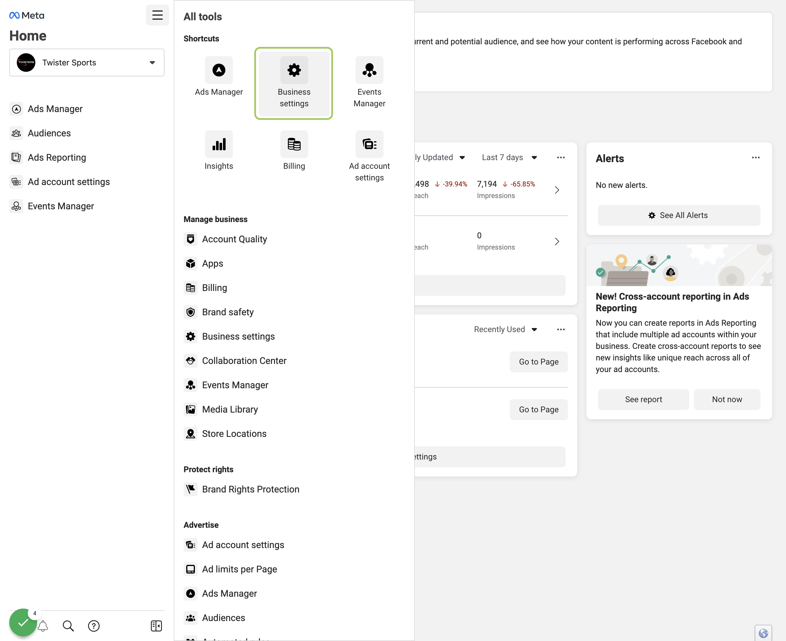Click the green checkmark setup badge
The image size is (786, 641).
(23, 622)
